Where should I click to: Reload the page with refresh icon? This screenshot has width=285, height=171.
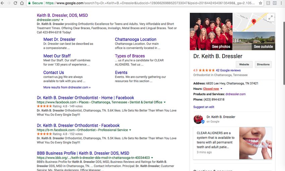(15, 3)
